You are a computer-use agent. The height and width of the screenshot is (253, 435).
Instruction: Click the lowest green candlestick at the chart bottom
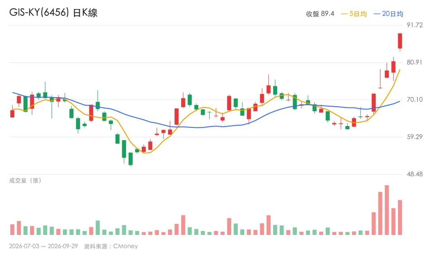[x=130, y=159]
